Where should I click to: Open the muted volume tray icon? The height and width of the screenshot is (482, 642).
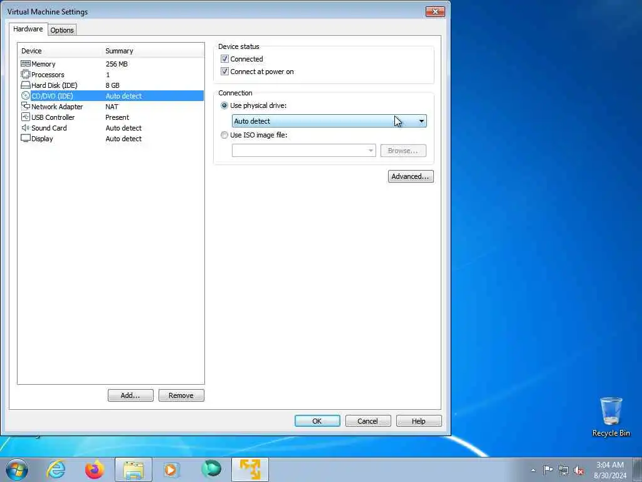579,471
